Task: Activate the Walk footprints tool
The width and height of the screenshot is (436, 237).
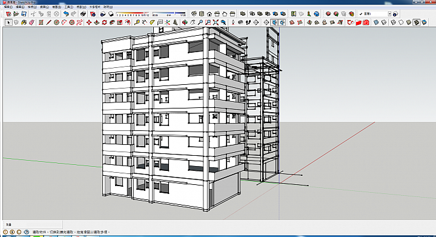Action: 248,22
